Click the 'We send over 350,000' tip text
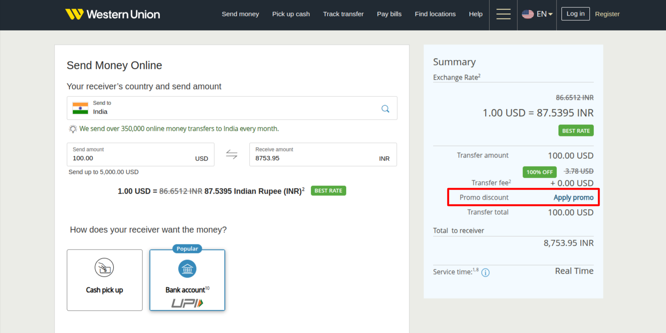Screen dimensions: 666x333 [x=179, y=129]
